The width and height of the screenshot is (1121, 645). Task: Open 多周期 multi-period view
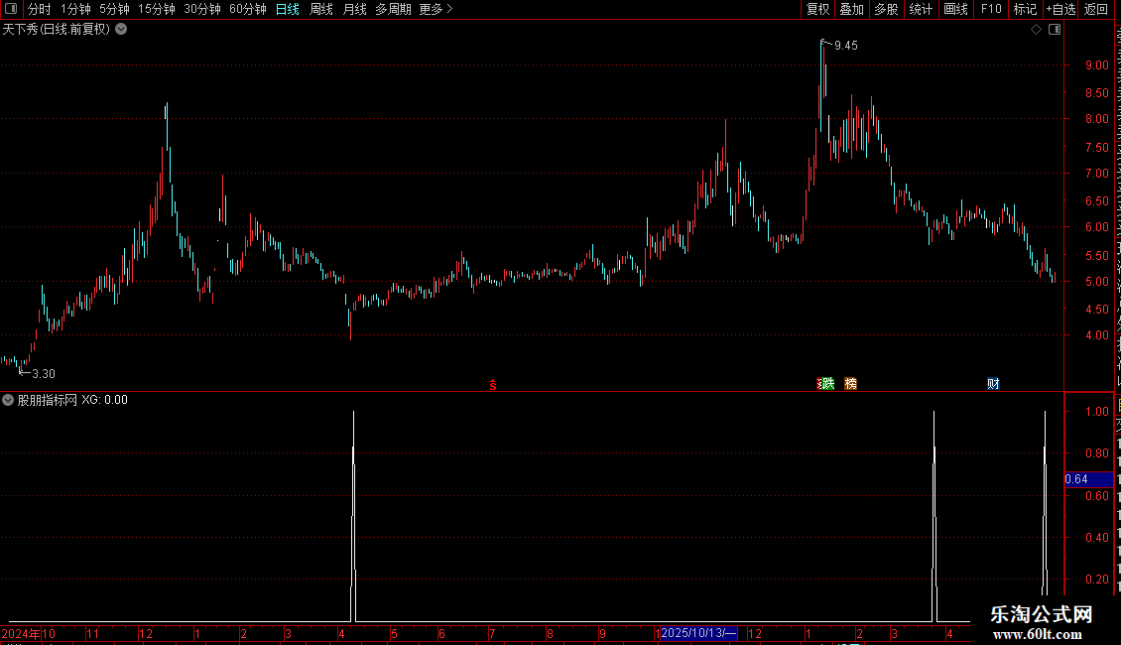click(x=393, y=9)
